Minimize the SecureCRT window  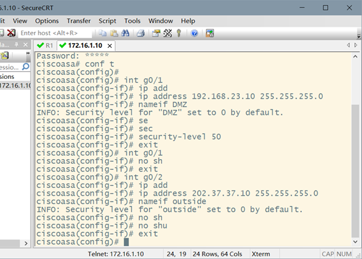click(302, 8)
